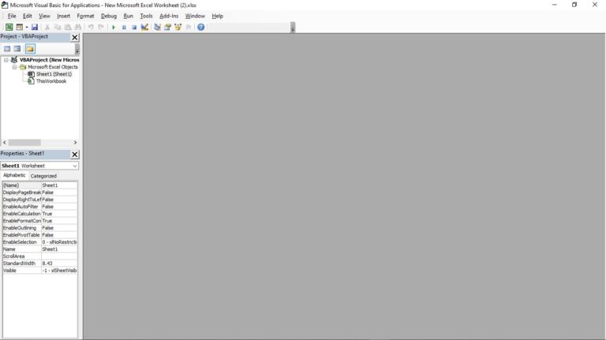Open the View menu
Image resolution: width=606 pixels, height=340 pixels.
(44, 16)
